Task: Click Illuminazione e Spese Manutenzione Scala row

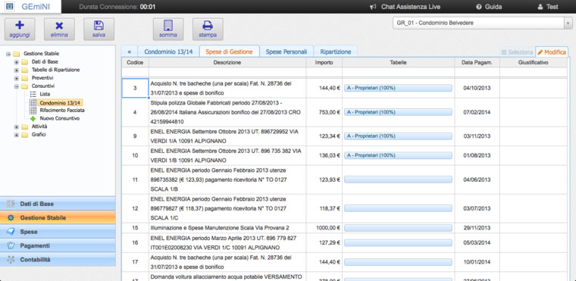Action: tap(220, 228)
